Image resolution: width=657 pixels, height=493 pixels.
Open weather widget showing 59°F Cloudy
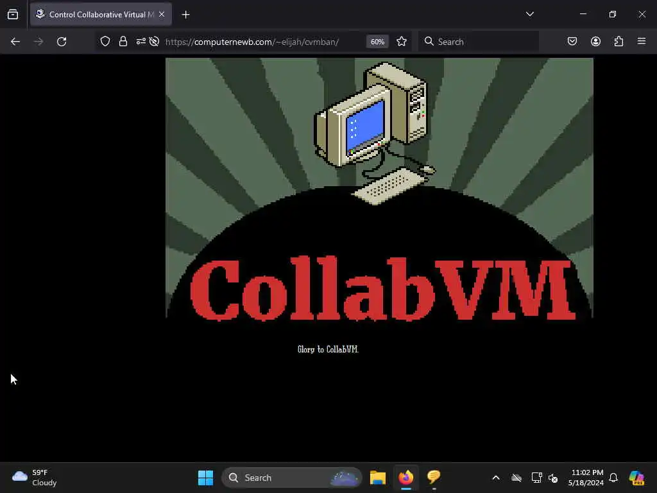[x=35, y=478]
